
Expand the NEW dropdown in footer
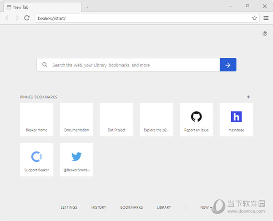click(x=206, y=207)
